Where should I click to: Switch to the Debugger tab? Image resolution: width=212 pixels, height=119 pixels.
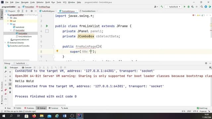pos(14,67)
